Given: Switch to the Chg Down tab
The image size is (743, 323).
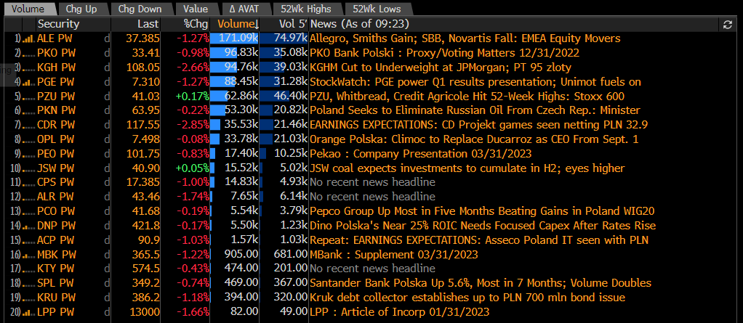Looking at the screenshot, I should 140,9.
